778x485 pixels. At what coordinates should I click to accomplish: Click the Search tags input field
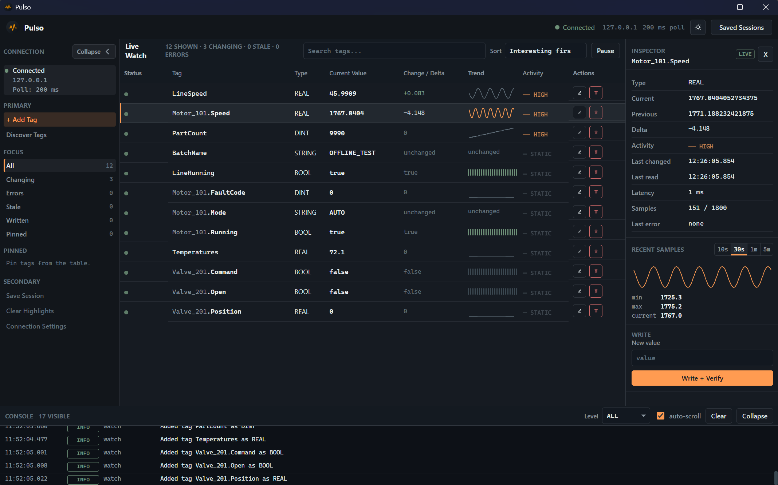394,51
